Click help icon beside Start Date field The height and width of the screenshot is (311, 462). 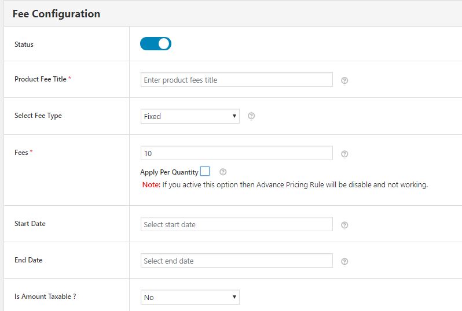point(344,225)
